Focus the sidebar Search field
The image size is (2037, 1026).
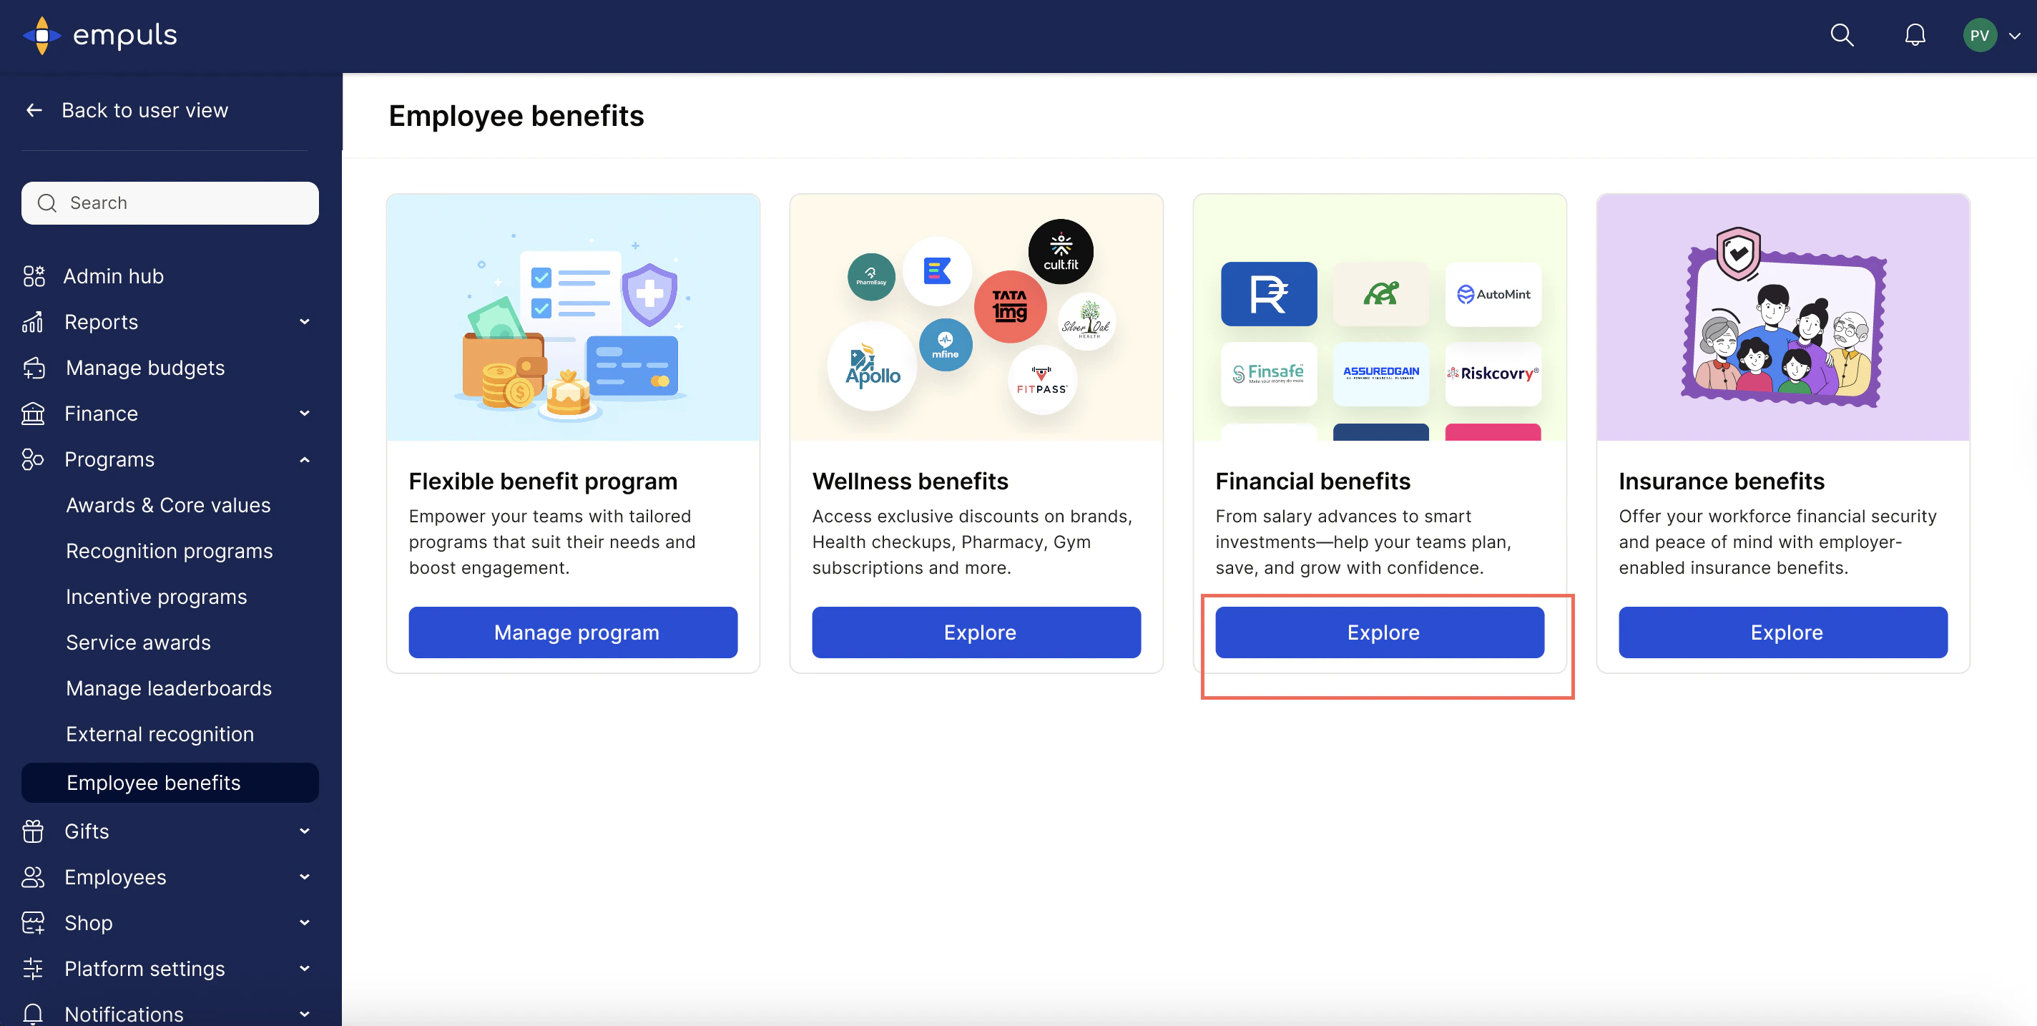pos(170,203)
